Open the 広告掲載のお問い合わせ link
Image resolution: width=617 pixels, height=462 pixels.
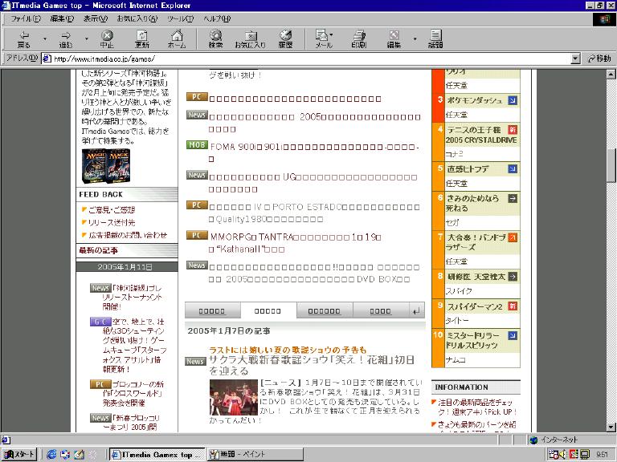tap(128, 235)
